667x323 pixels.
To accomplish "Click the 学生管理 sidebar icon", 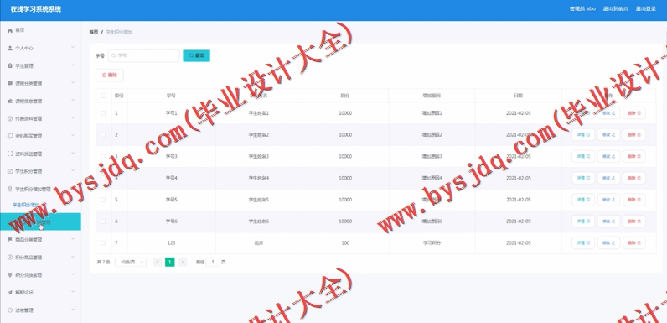I will pos(10,66).
